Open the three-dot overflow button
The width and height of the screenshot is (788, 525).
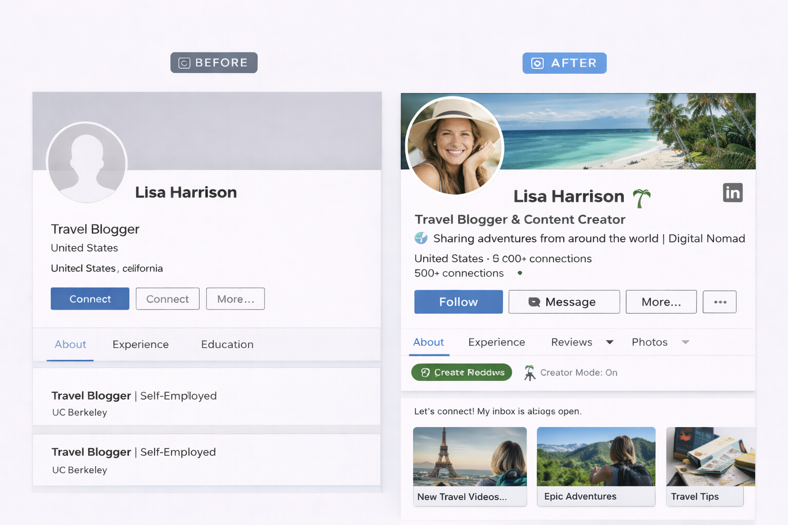[719, 302]
